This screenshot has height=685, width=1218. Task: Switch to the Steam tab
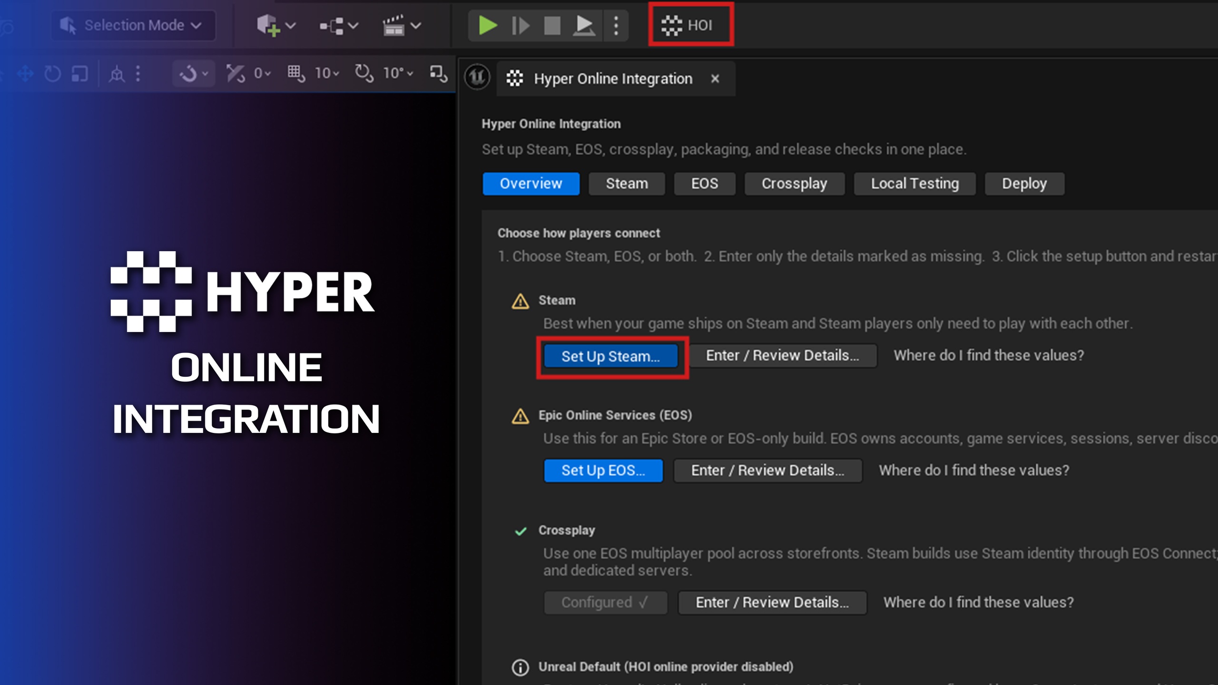pyautogui.click(x=627, y=184)
